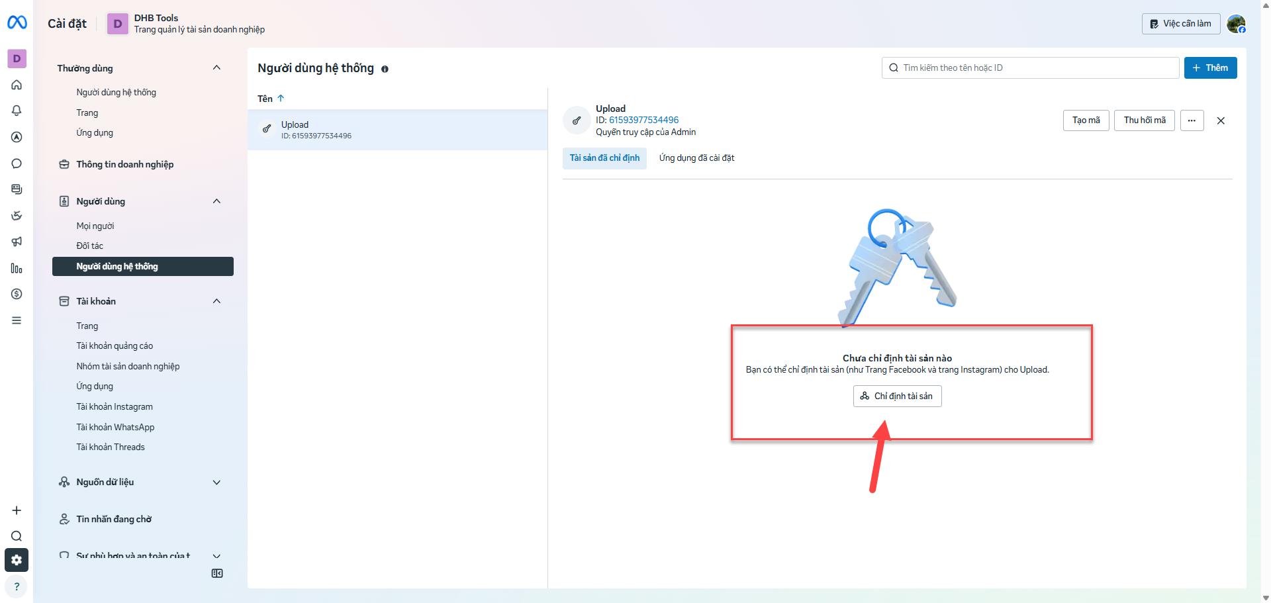Focus the Tìm kiếm theo tên hoặc ID field

1030,68
